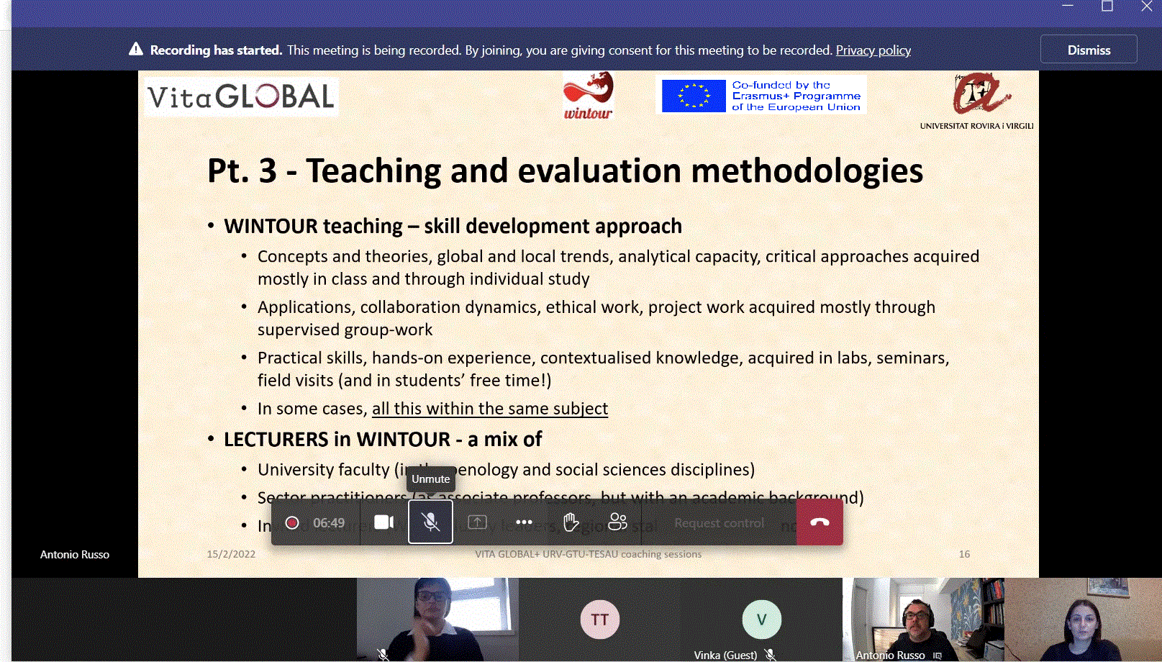Turn off the camera
The width and height of the screenshot is (1162, 662).
tap(383, 522)
